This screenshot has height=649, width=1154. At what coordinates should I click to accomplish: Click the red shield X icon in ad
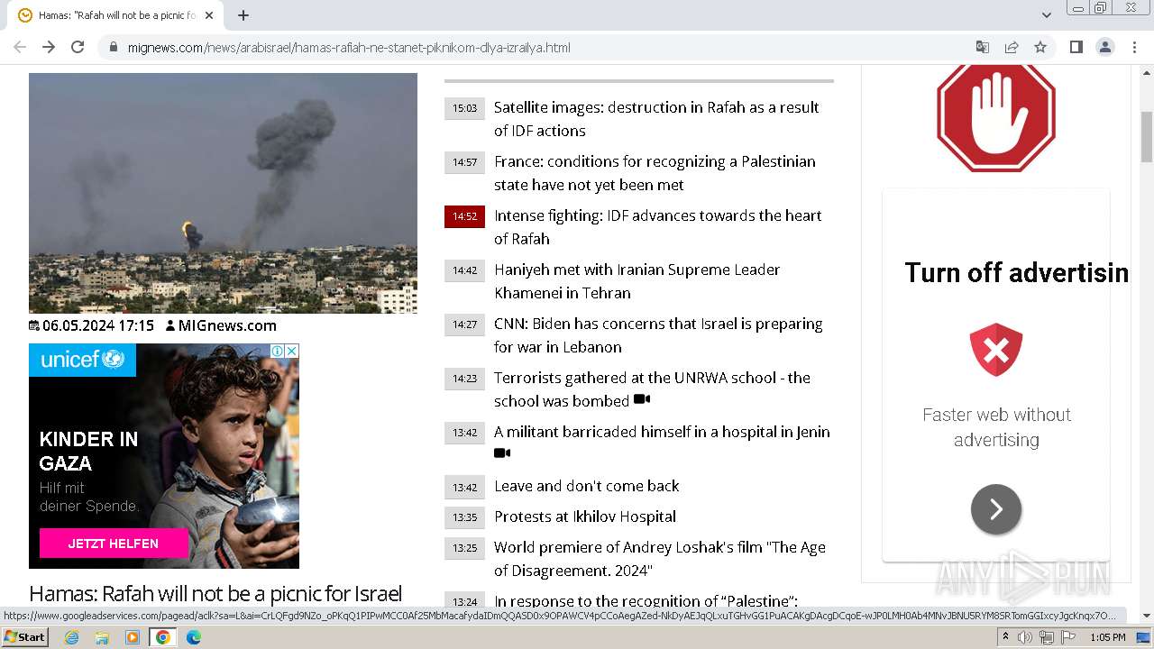996,350
